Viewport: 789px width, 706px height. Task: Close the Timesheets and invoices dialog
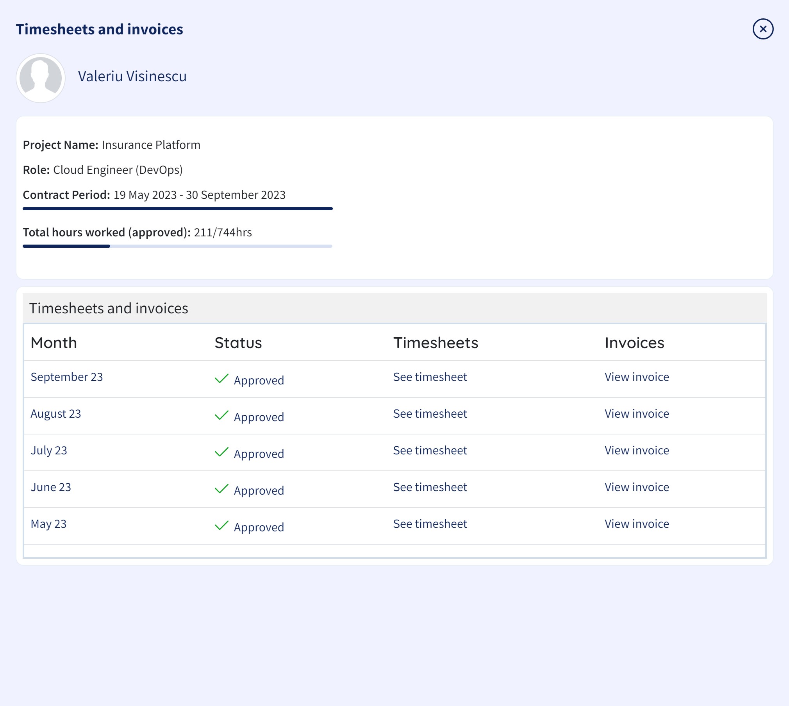click(x=763, y=29)
